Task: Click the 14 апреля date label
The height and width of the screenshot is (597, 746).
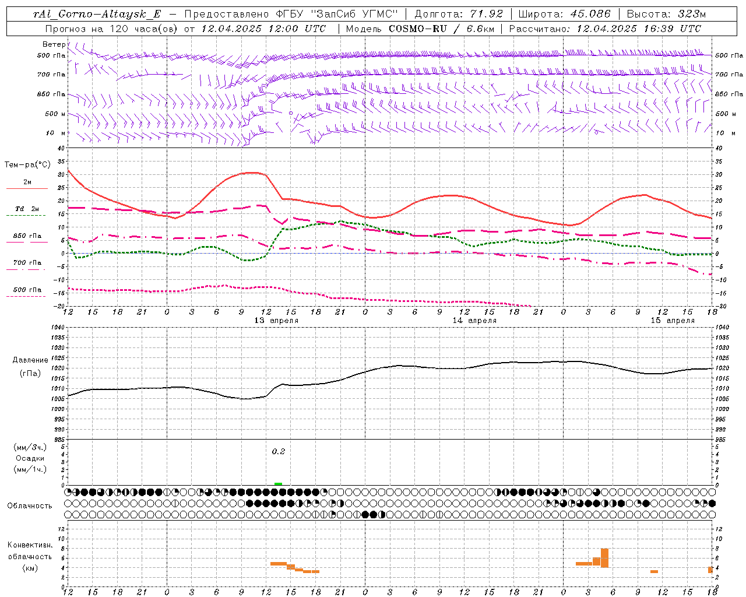Action: click(474, 320)
